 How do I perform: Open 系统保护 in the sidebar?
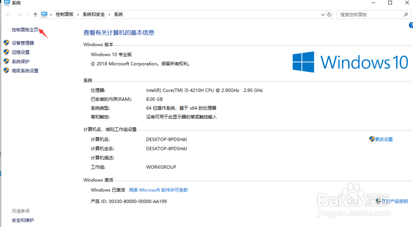click(x=21, y=61)
